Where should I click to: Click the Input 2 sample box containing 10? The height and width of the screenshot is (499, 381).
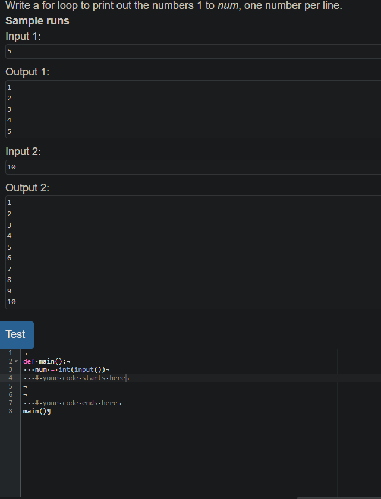click(x=193, y=167)
